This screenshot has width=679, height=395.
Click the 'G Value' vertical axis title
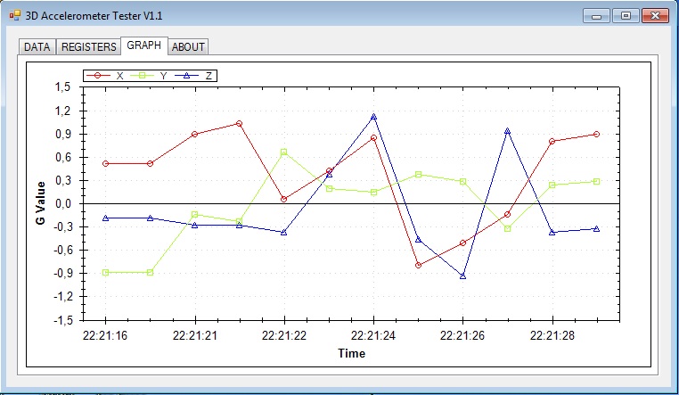[x=40, y=204]
